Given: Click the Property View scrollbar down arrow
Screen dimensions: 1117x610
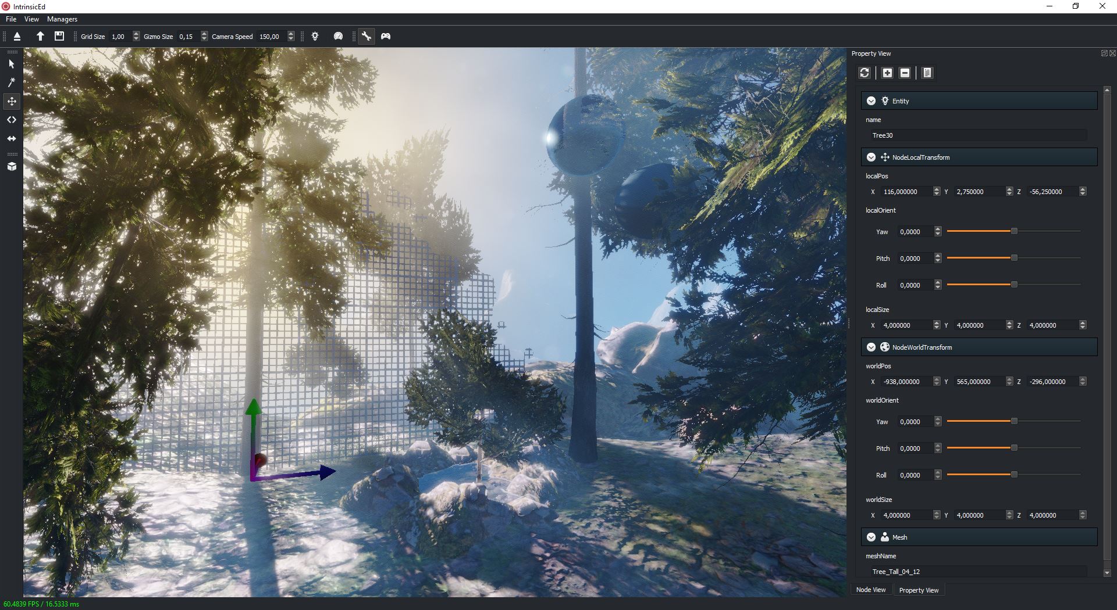Looking at the screenshot, I should tap(1107, 573).
